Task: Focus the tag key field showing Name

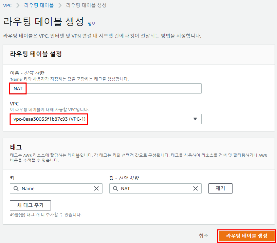Action: [56, 188]
